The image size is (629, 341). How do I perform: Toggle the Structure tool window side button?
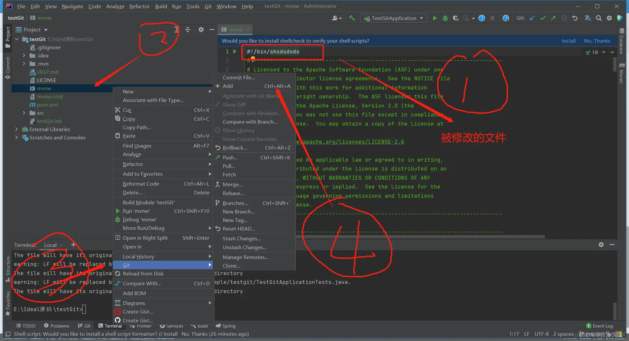(x=8, y=269)
